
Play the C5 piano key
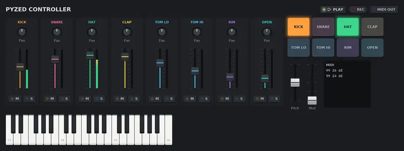coord(115,139)
